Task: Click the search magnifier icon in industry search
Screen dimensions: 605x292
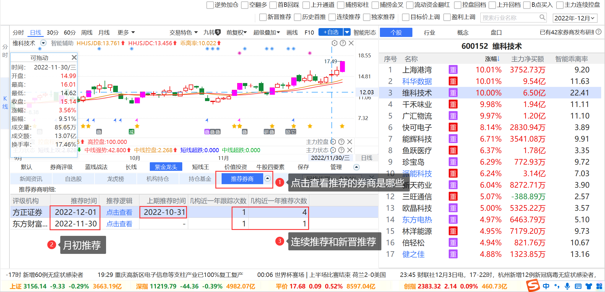Action: click(542, 17)
